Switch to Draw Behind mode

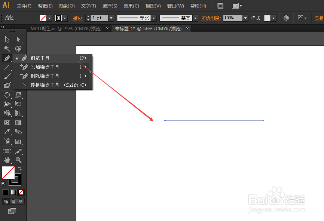click(x=13, y=202)
